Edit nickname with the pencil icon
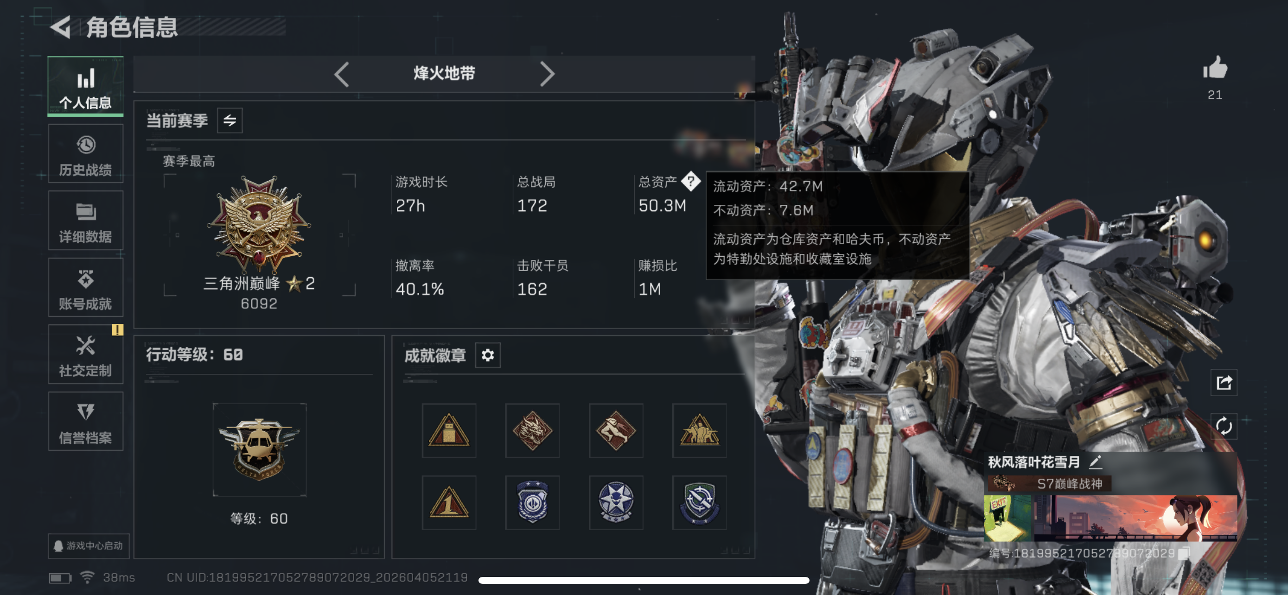 tap(1096, 462)
